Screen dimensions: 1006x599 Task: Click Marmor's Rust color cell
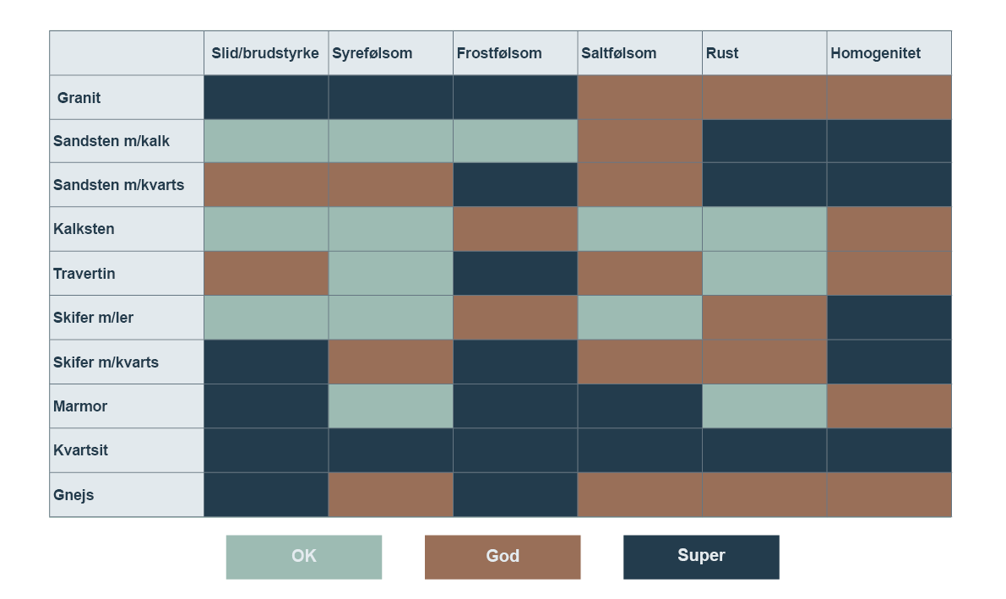click(x=764, y=406)
